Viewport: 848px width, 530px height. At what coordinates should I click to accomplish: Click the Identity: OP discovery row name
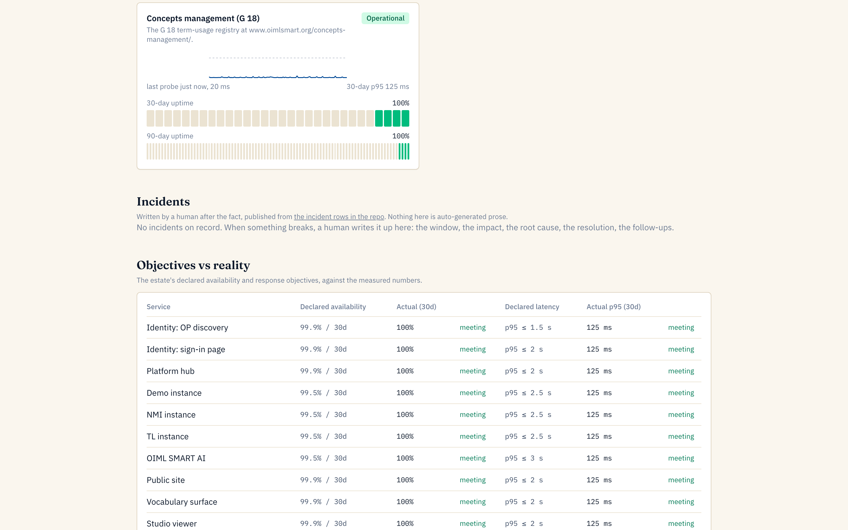(x=187, y=327)
